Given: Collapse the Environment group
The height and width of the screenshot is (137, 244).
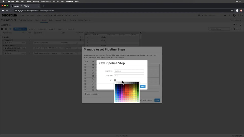Looking at the screenshot, I should (3, 45).
